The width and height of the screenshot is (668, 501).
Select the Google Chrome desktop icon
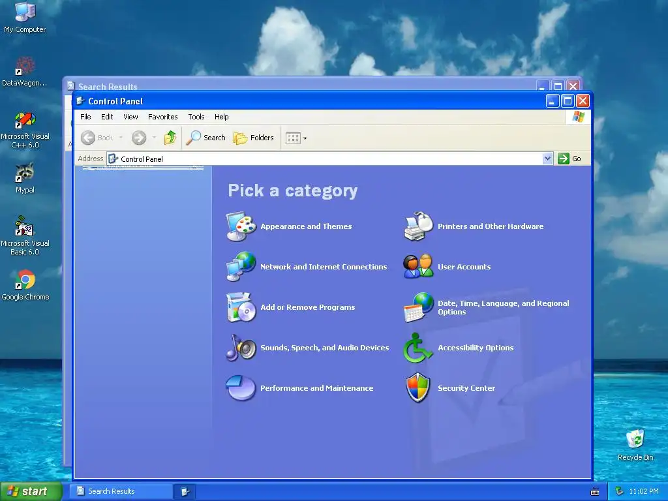25,285
